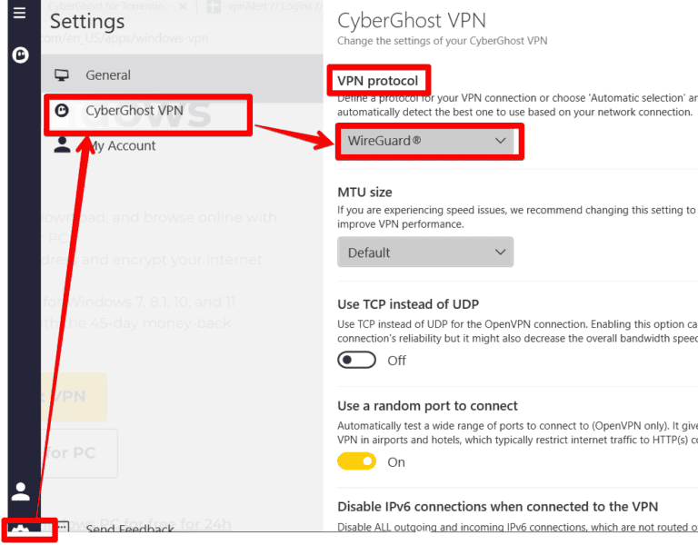Open the WireGuard protocol dropdown
This screenshot has width=698, height=545.
(425, 142)
